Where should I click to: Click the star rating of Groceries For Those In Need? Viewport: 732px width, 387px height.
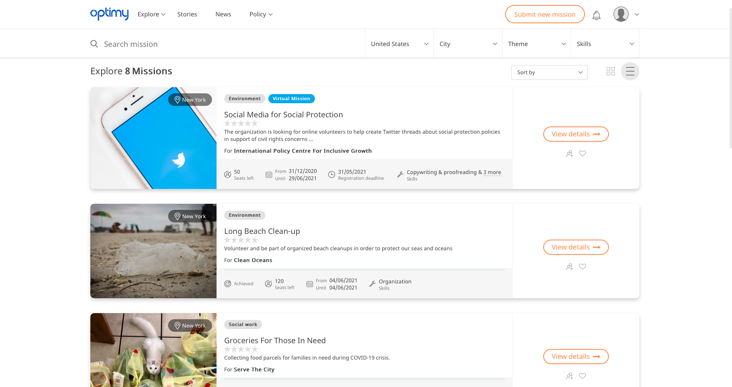pos(241,349)
